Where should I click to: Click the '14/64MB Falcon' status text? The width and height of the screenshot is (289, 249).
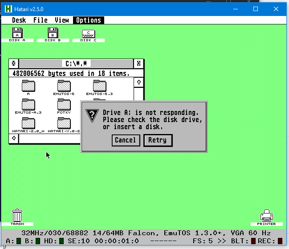coord(126,233)
